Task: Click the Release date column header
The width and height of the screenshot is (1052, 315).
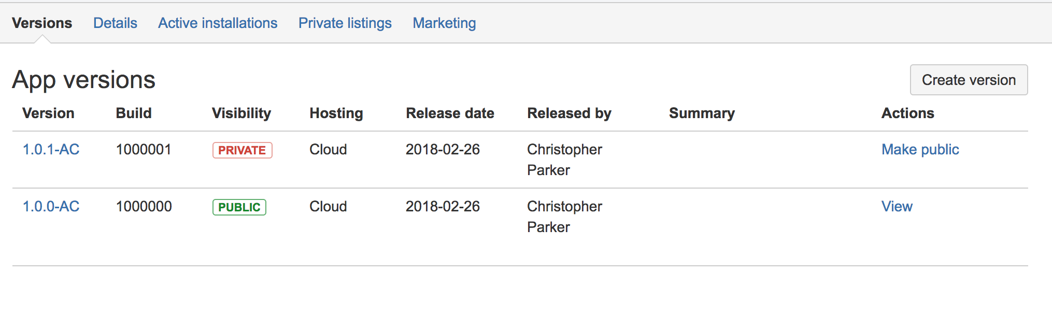Action: pyautogui.click(x=450, y=113)
